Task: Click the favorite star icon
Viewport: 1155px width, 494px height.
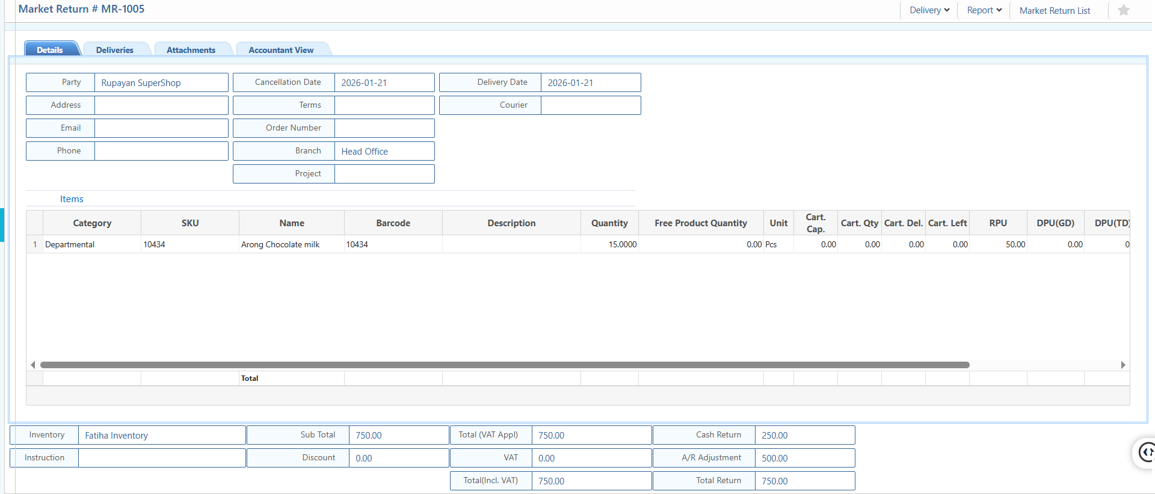Action: pyautogui.click(x=1123, y=10)
